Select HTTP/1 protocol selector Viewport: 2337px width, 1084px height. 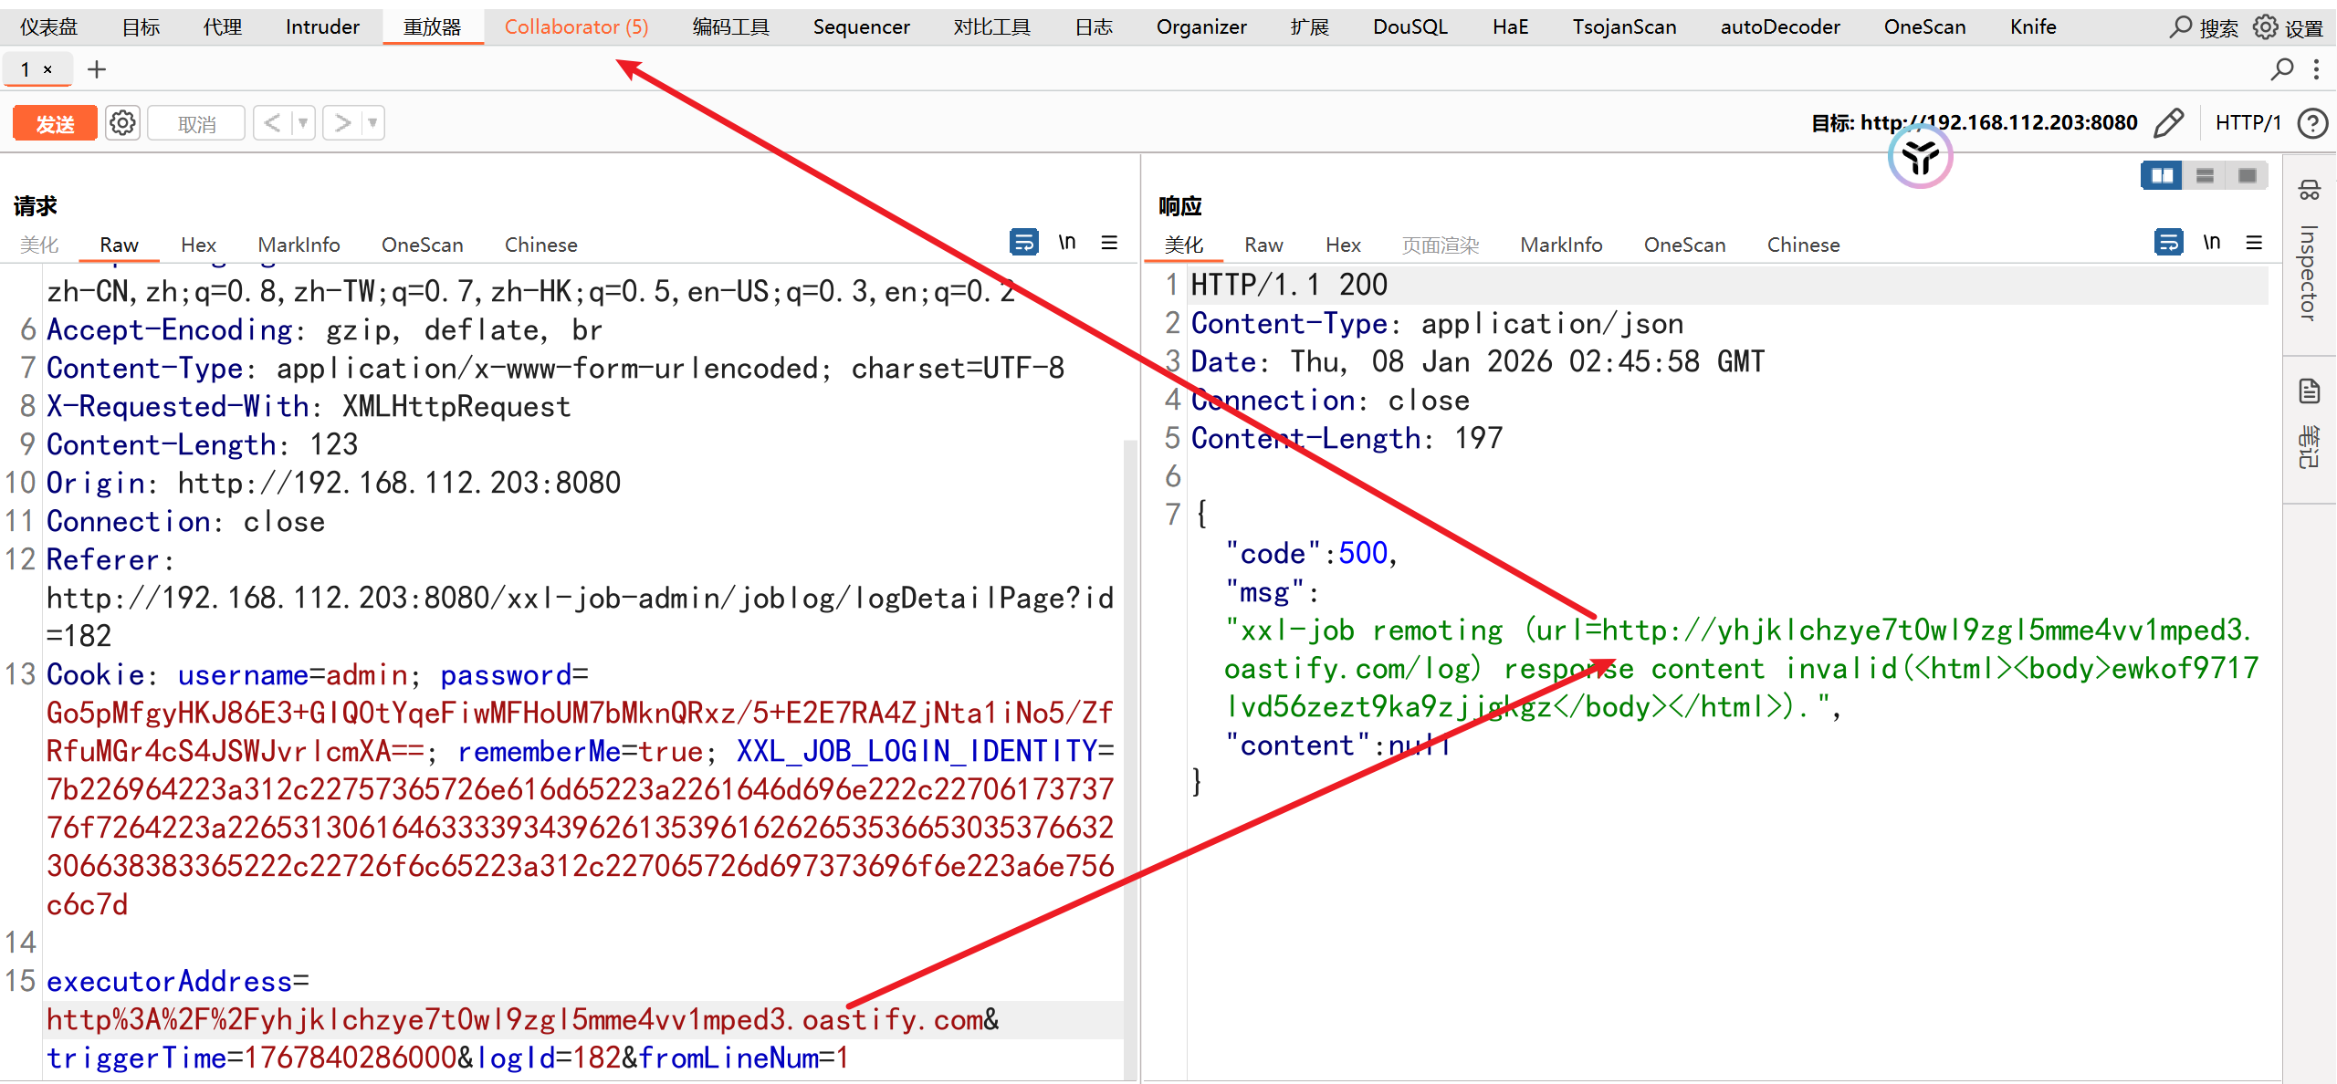[2248, 122]
